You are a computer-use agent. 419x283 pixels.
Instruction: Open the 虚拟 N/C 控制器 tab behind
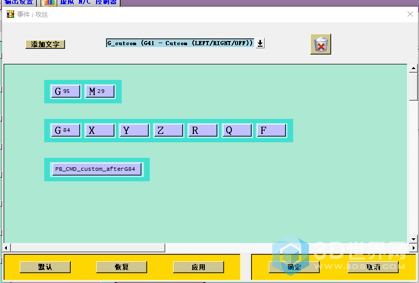click(x=81, y=3)
